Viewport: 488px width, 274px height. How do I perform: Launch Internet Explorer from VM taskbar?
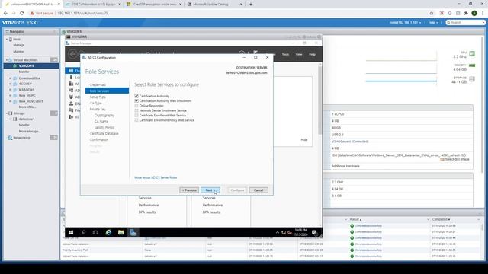click(x=108, y=232)
